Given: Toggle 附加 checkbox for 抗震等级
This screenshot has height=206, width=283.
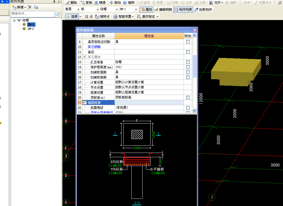Looking at the screenshot, I should 188,108.
